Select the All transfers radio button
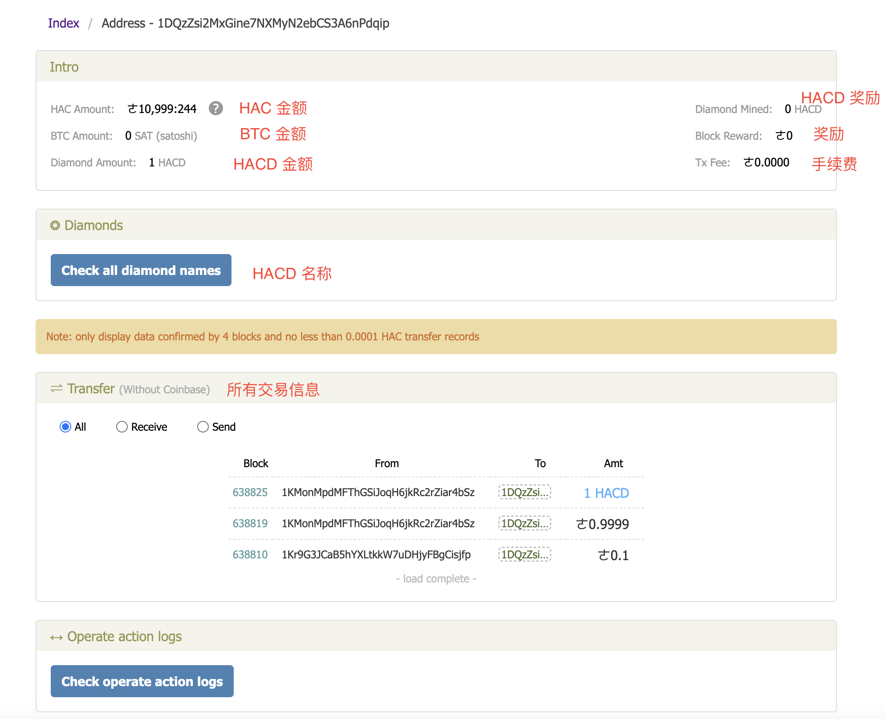 click(65, 427)
